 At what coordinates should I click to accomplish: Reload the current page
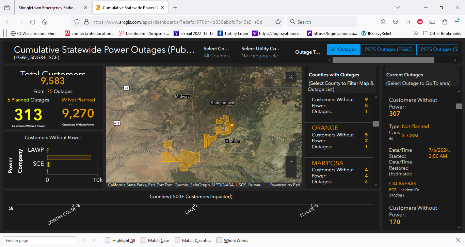[x=33, y=22]
